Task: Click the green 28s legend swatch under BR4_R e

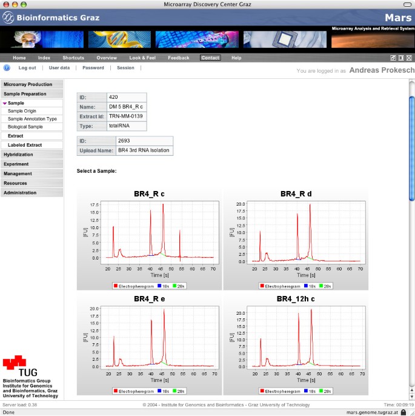Action: click(174, 391)
